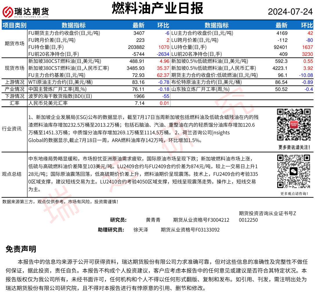Click the 免责声明 heading
The width and height of the screenshot is (315, 292).
[21, 249]
